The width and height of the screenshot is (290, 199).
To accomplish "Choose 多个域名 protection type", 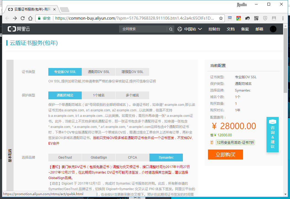I will pyautogui.click(x=132, y=95).
